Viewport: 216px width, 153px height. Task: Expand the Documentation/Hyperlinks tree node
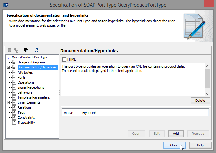coord(8,67)
